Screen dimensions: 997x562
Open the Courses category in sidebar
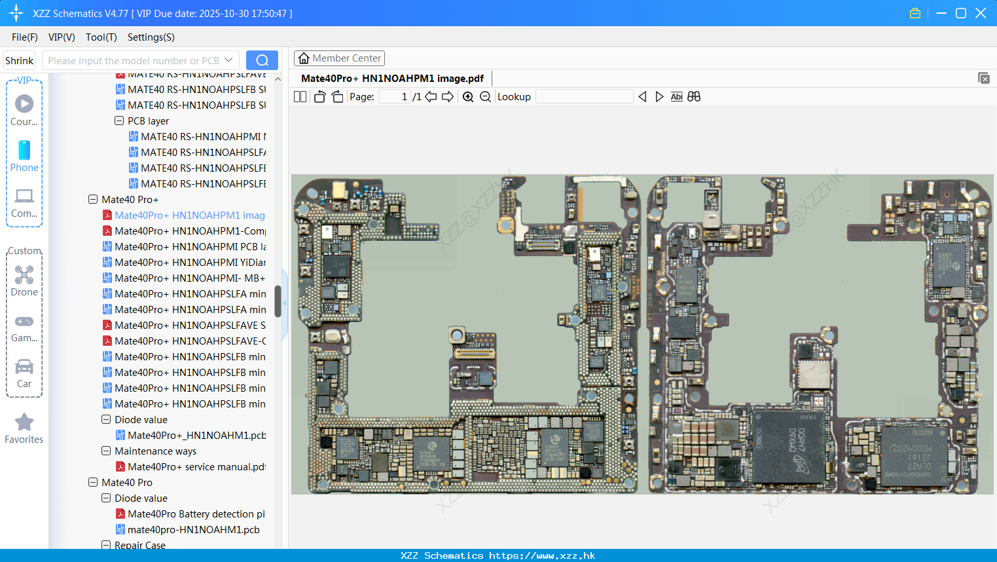click(24, 110)
